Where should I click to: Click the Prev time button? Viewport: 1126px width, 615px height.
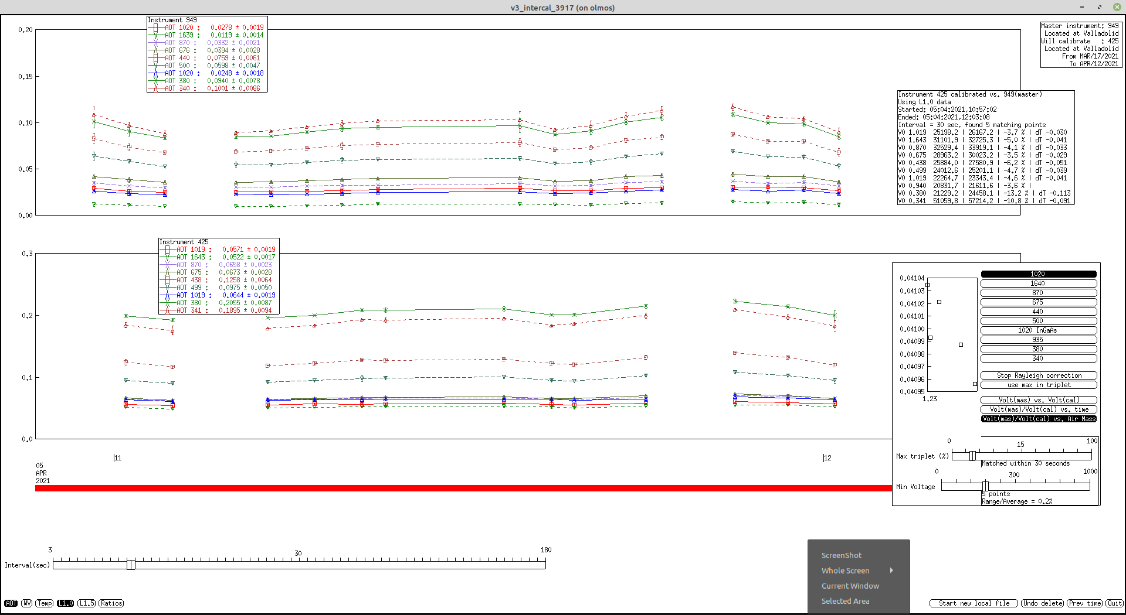click(x=1085, y=603)
